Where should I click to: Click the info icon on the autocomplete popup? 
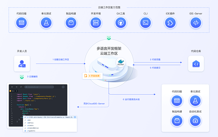click(75, 117)
